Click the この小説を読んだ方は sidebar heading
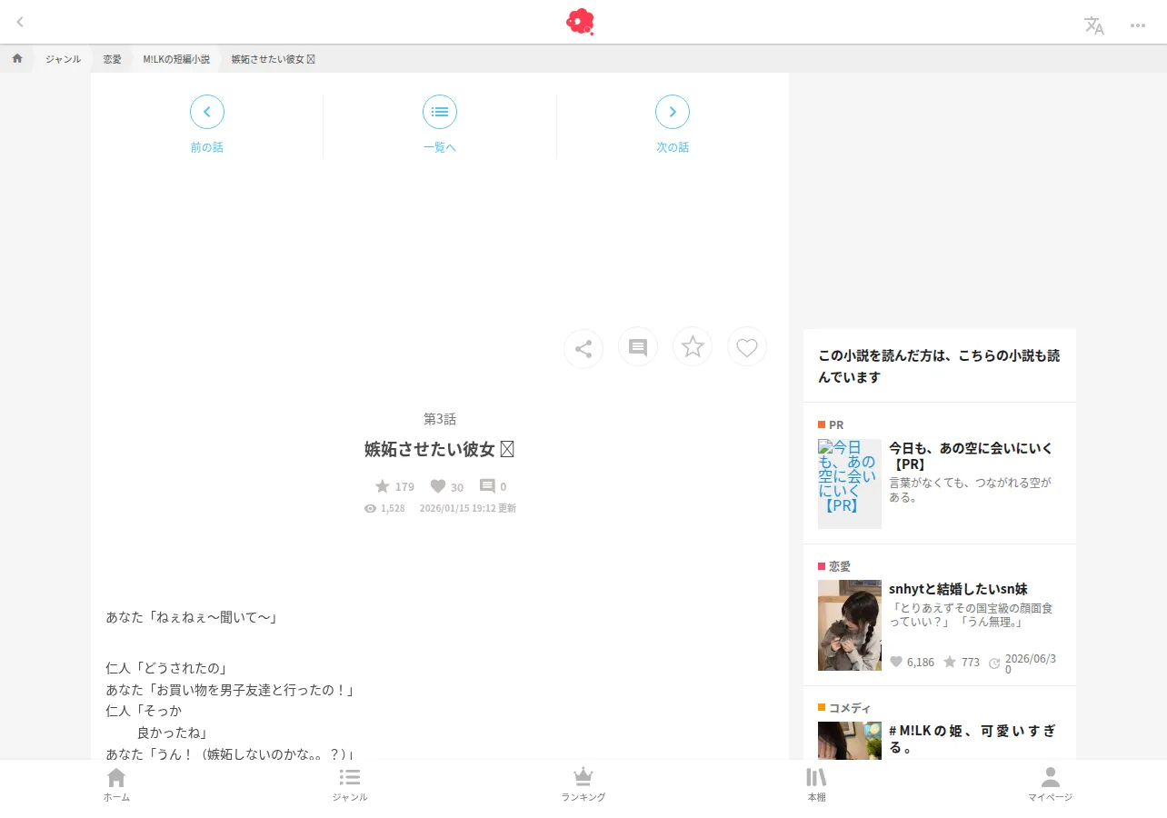This screenshot has width=1167, height=818. [939, 365]
